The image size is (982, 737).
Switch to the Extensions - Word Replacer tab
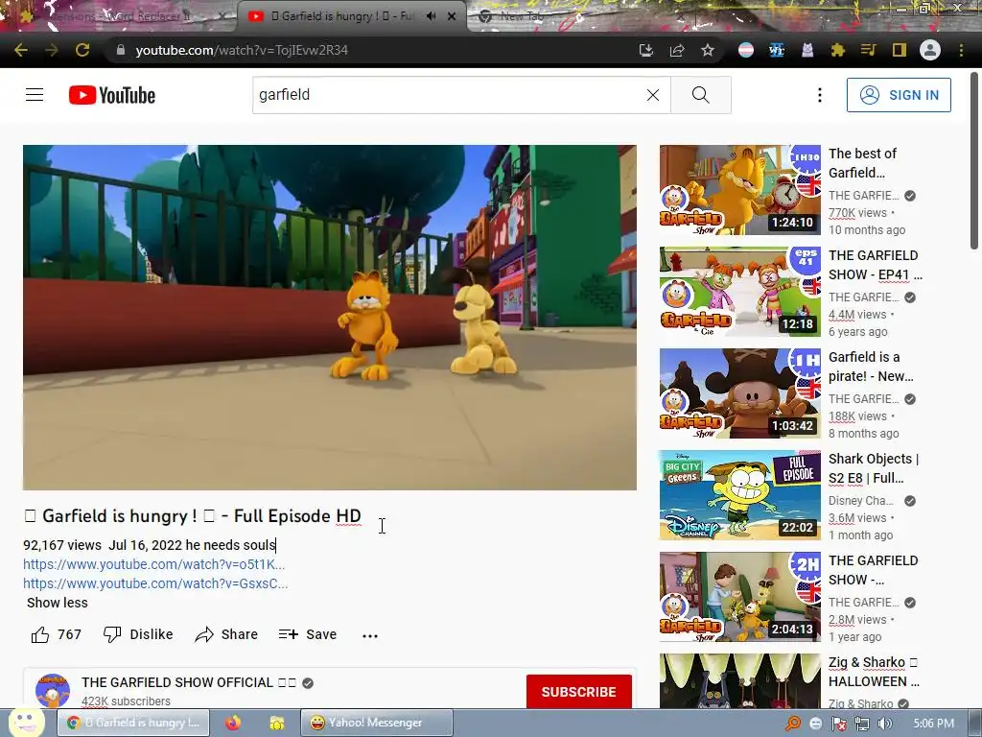point(119,16)
